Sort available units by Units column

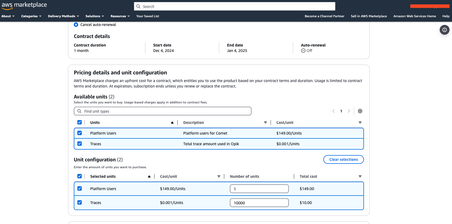click(172, 123)
